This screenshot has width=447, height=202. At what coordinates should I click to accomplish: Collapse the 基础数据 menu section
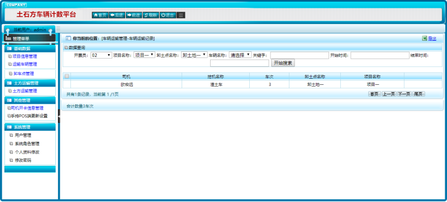[x=30, y=49]
